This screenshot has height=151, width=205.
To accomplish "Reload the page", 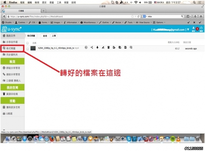I will click(138, 16).
